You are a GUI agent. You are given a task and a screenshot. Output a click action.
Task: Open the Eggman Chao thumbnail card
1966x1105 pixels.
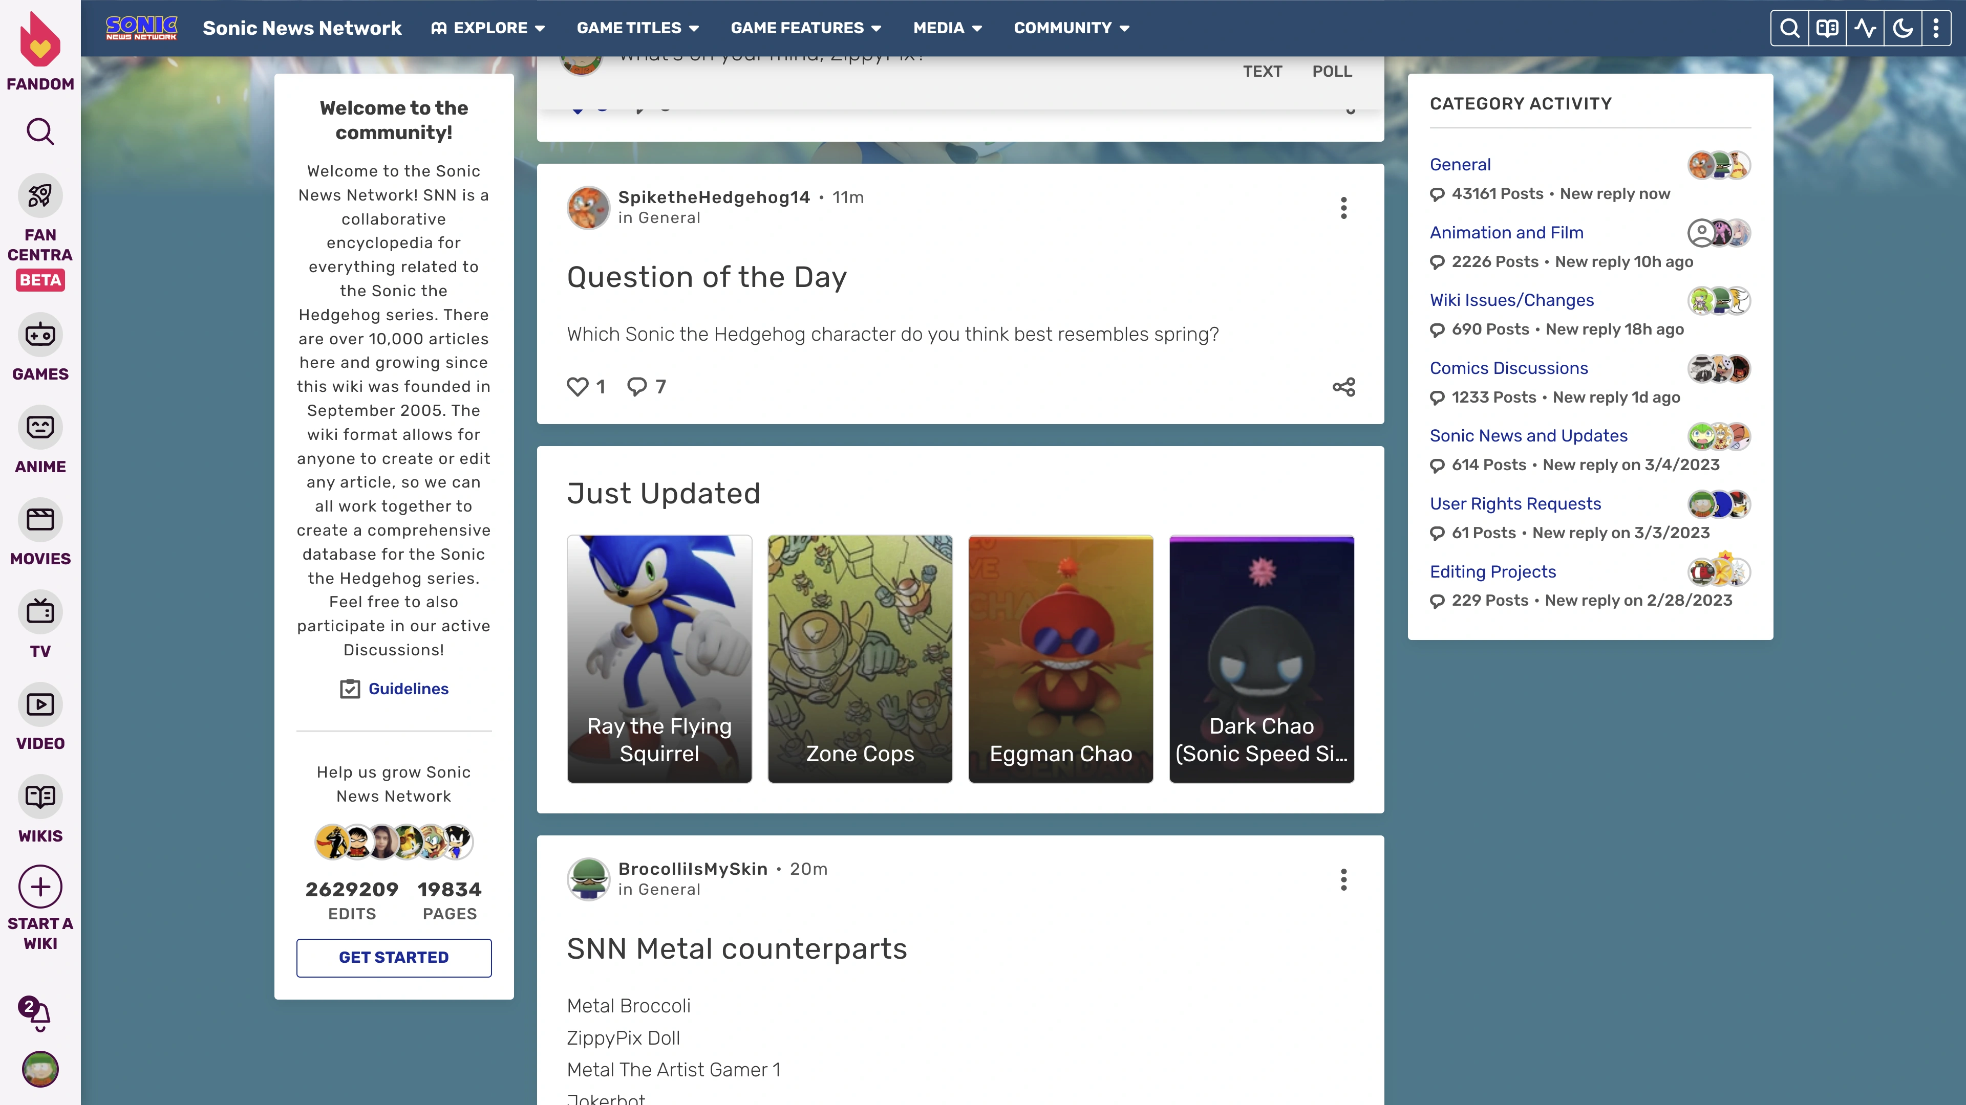[1060, 658]
